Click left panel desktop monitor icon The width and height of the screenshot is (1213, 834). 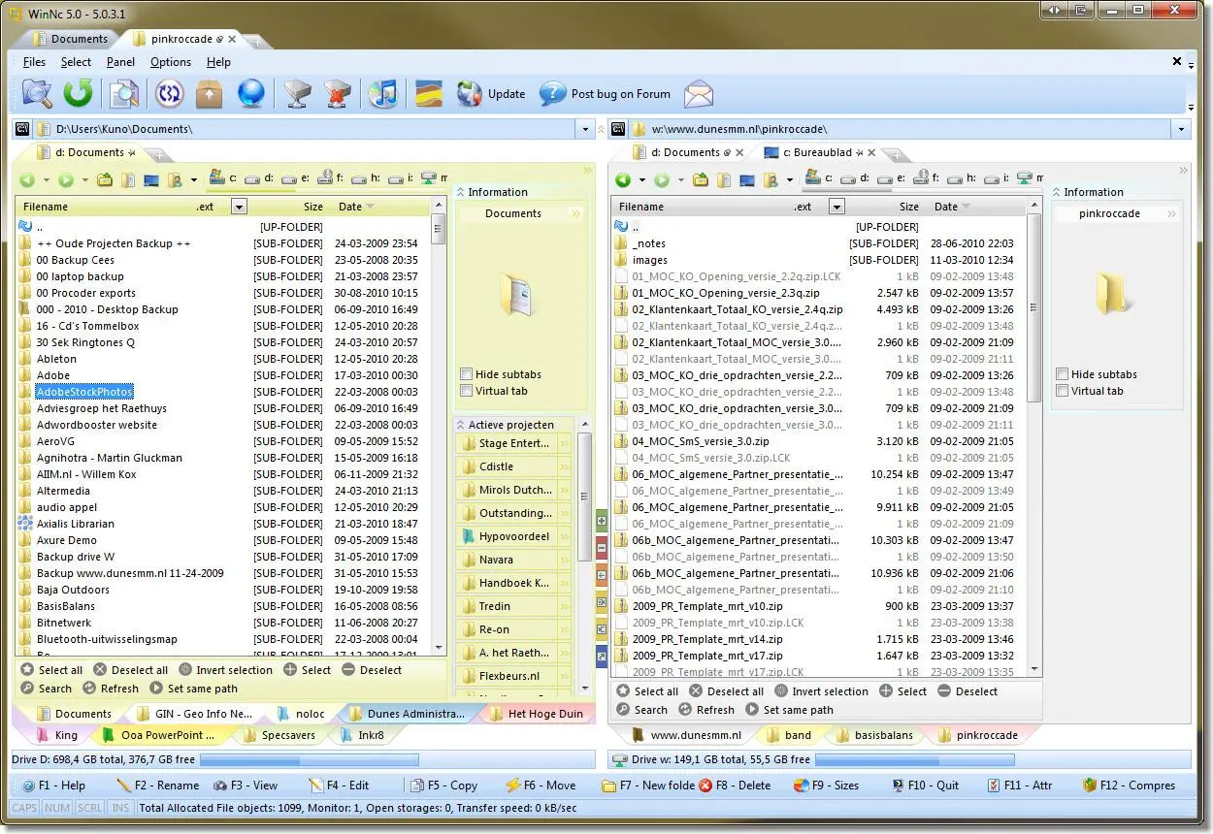tap(151, 179)
